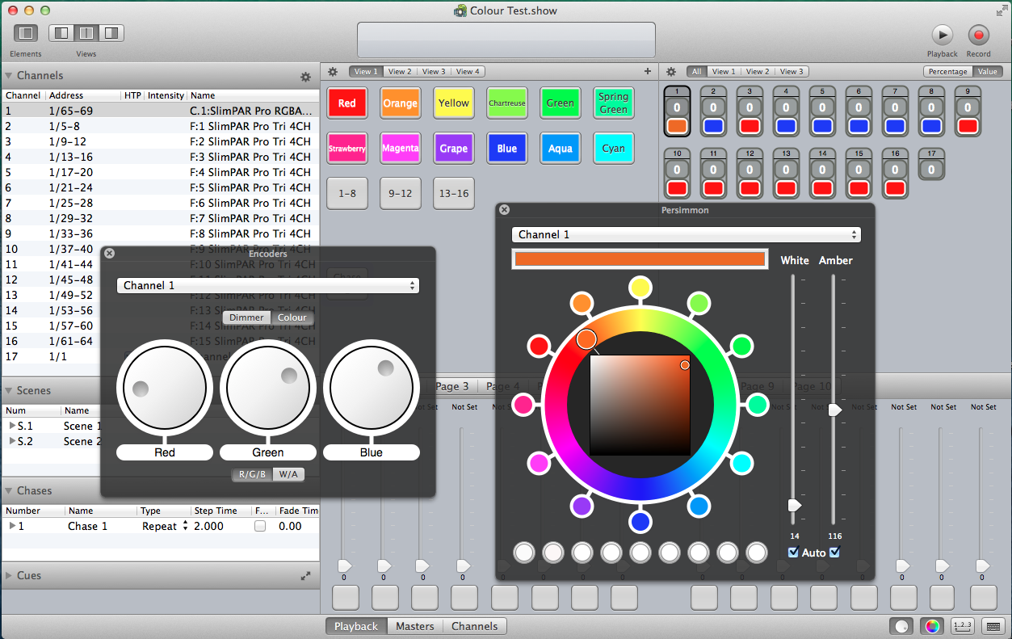Click the Playback button in the toolbar
Image resolution: width=1012 pixels, height=639 pixels.
[x=942, y=35]
